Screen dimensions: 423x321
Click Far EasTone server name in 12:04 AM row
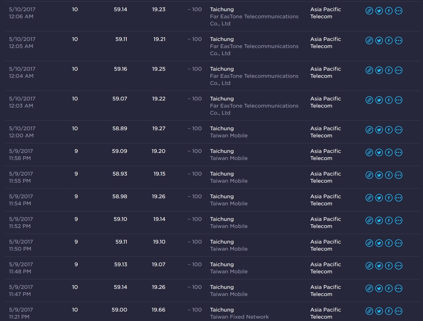[x=254, y=79]
